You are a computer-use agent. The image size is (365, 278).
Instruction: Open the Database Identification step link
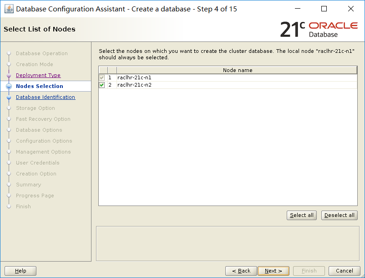tap(46, 97)
